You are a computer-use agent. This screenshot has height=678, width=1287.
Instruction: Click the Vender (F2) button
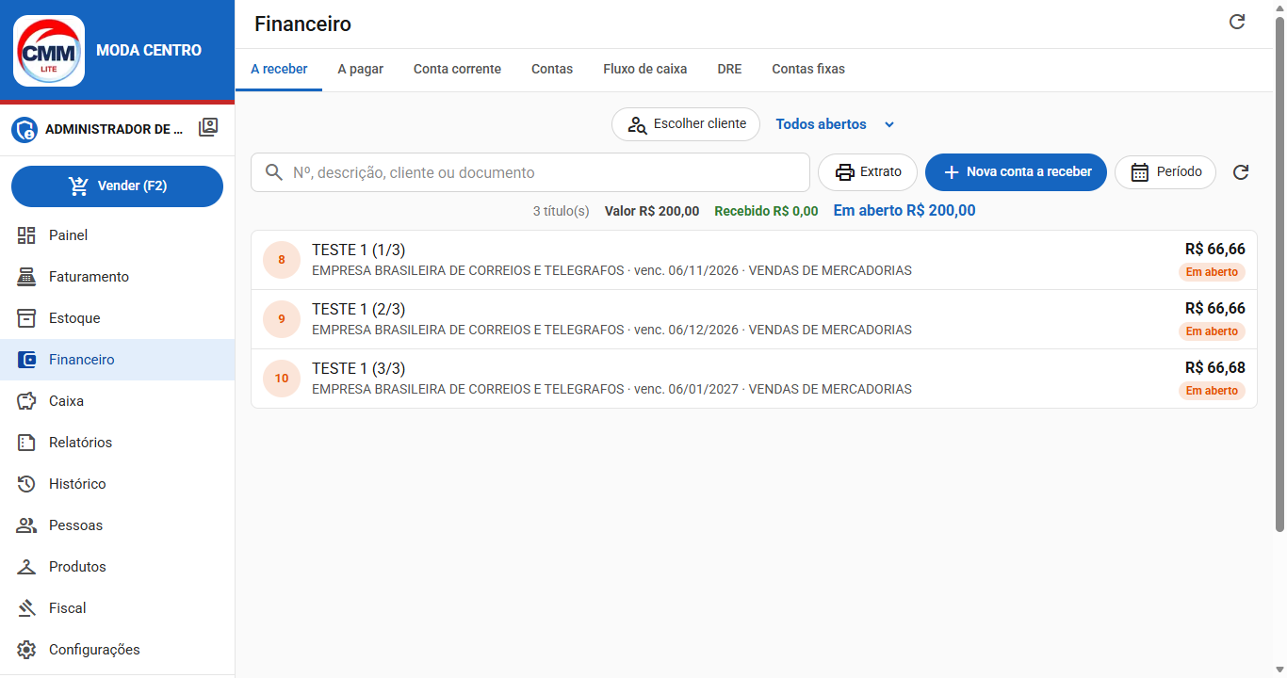click(117, 186)
